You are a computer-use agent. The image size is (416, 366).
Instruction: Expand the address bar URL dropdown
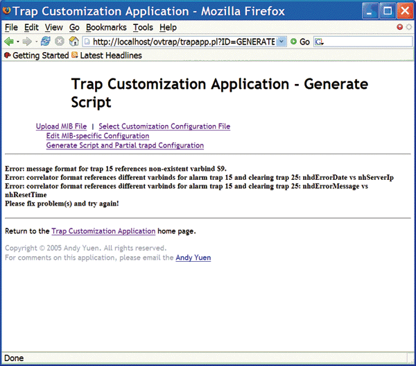[281, 42]
